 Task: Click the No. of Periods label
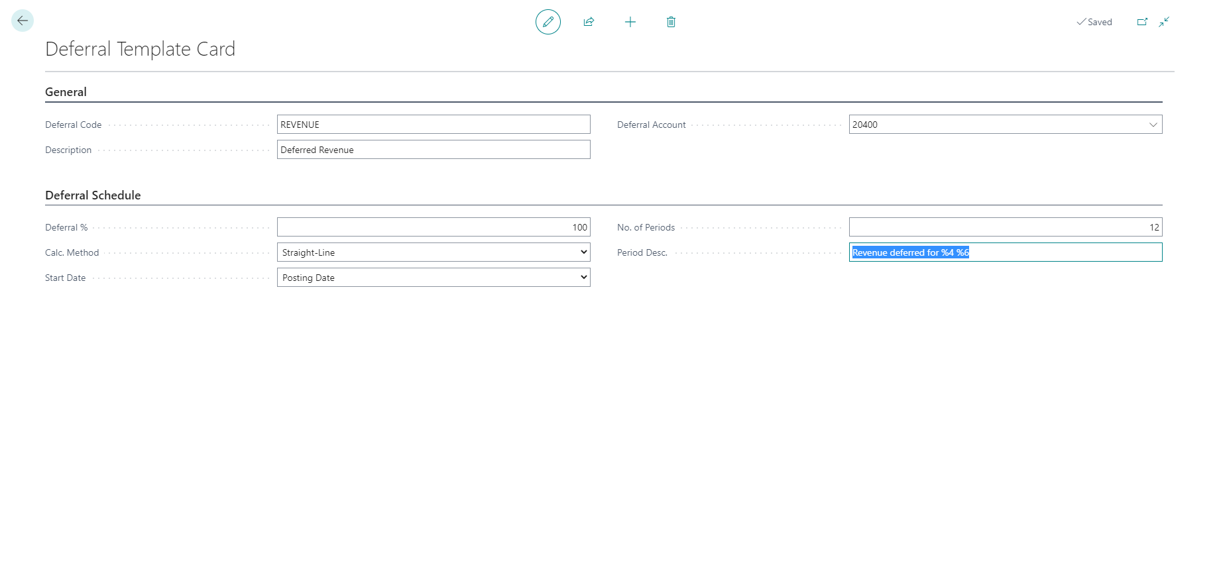(x=646, y=227)
